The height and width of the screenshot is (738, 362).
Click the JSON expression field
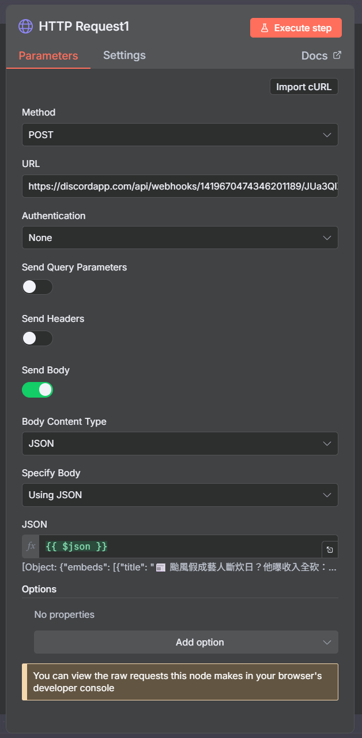coord(179,546)
